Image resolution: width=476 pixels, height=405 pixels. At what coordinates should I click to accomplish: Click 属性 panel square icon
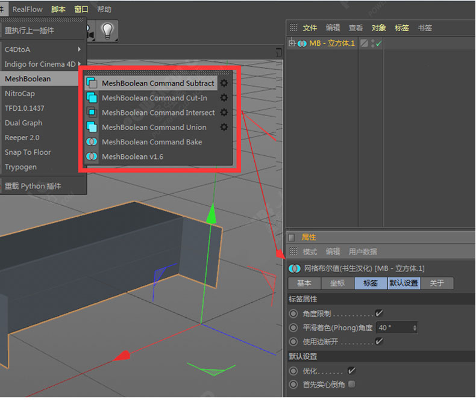292,237
